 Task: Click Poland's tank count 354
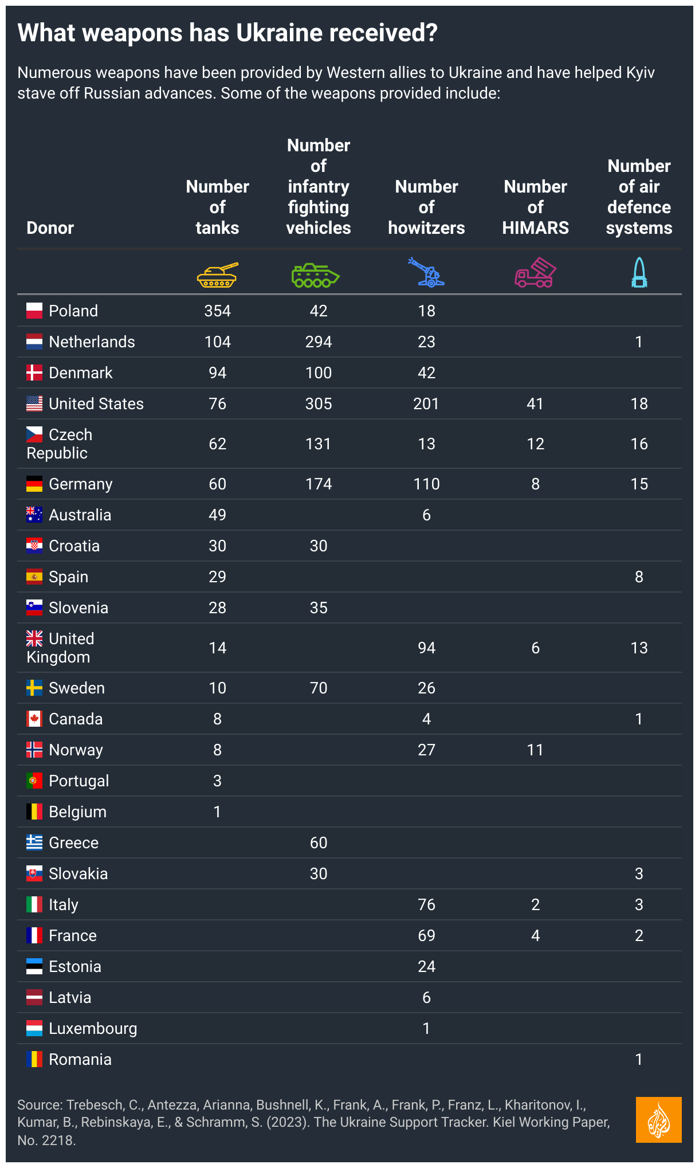point(218,311)
